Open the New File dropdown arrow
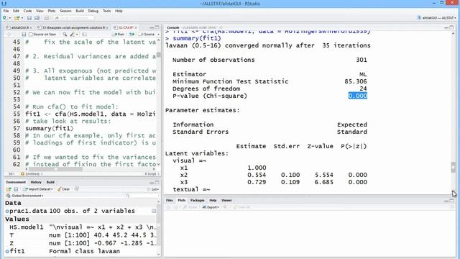 pyautogui.click(x=9, y=18)
